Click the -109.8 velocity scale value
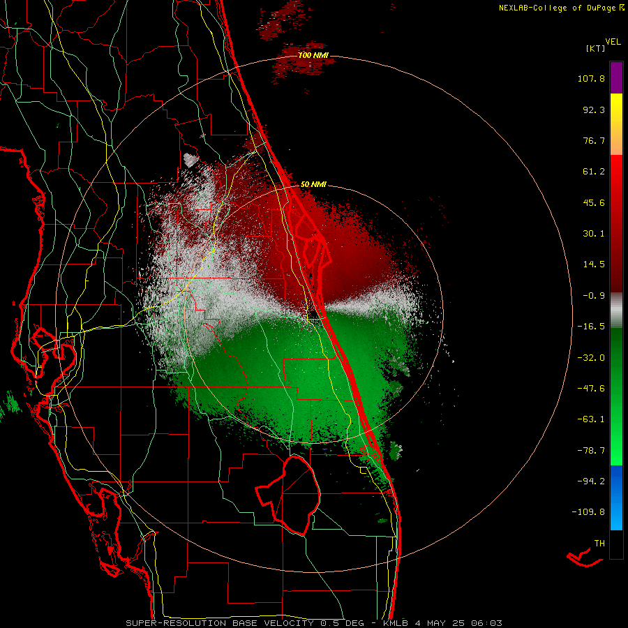Screen dimensions: 628x628 point(588,512)
